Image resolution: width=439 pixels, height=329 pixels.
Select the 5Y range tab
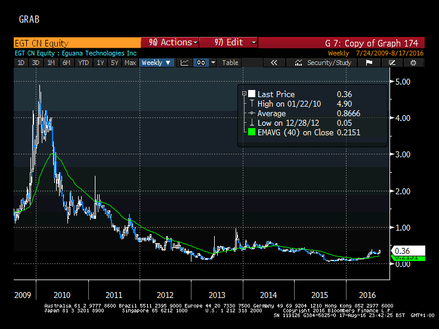pyautogui.click(x=115, y=63)
